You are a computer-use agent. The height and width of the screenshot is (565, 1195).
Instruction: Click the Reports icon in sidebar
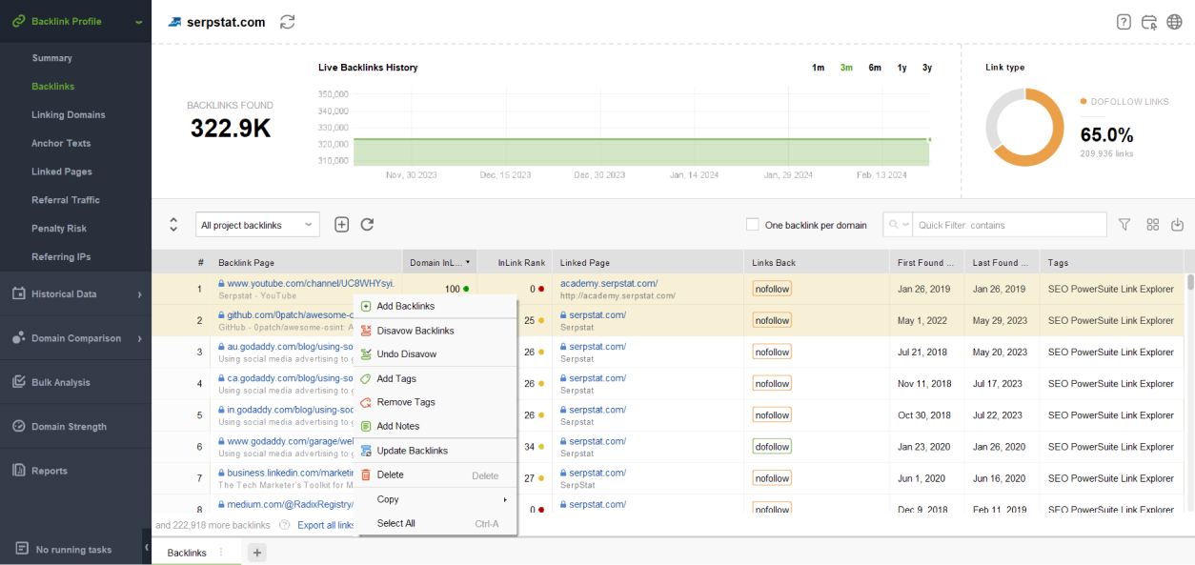coord(18,471)
